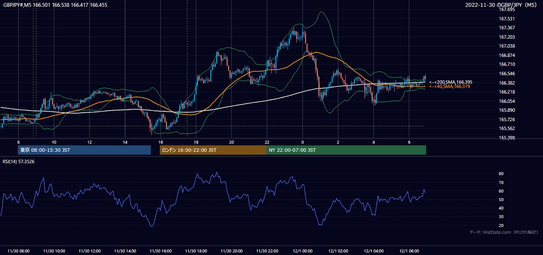Click price axis value 167.531
The width and height of the screenshot is (543, 255).
point(506,19)
